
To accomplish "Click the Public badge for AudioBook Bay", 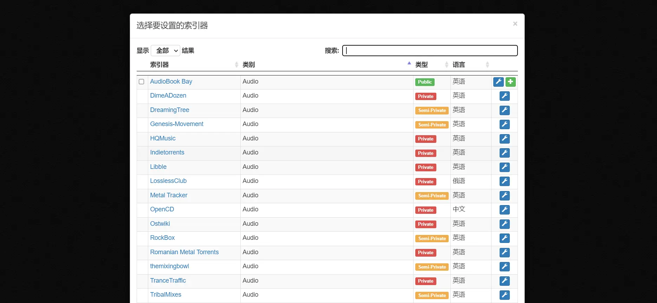I will point(425,82).
